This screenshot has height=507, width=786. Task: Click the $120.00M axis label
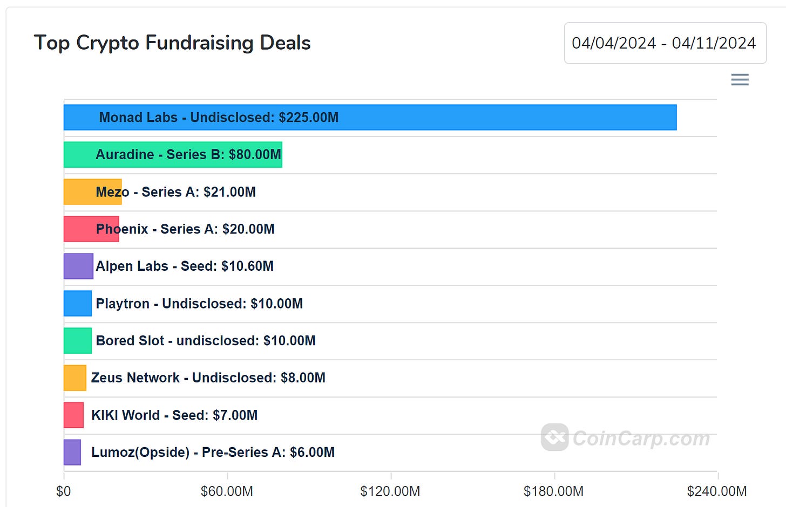point(390,491)
